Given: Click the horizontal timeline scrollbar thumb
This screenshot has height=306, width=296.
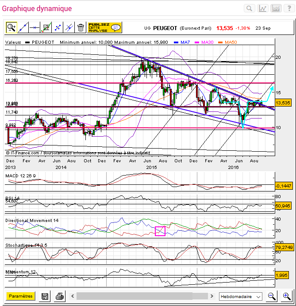Looking at the screenshot, I should point(135,296).
